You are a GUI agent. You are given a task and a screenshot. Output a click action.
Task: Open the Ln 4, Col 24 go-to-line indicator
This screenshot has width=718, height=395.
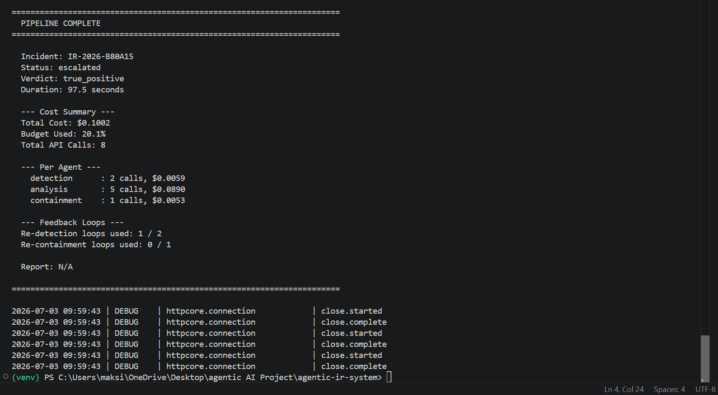(624, 389)
